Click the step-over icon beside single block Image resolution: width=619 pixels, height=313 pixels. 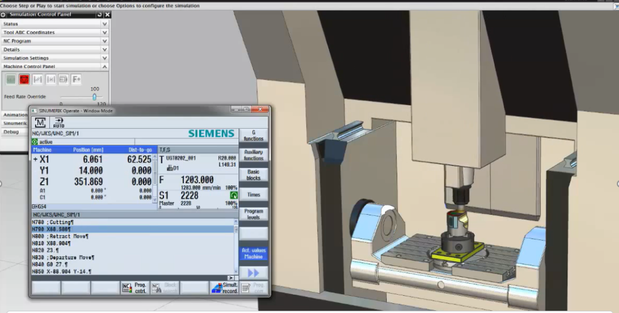tap(50, 80)
